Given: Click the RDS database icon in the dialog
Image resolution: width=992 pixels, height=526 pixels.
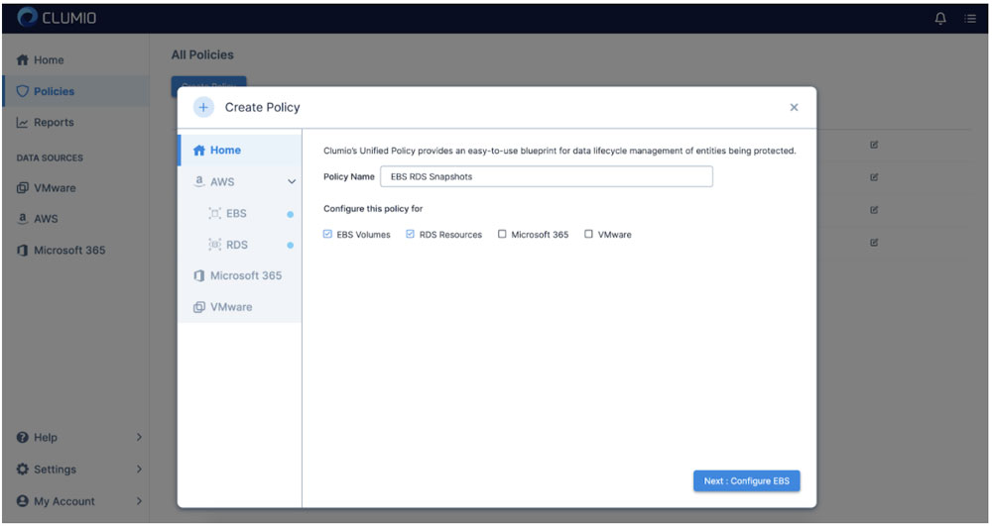Looking at the screenshot, I should coord(215,245).
